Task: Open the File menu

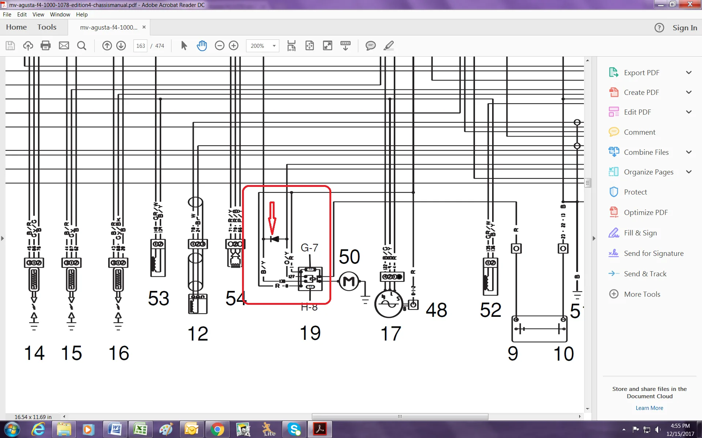Action: [7, 15]
